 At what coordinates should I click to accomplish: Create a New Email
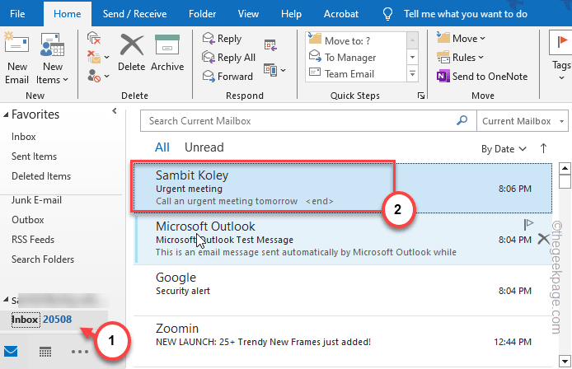point(16,58)
